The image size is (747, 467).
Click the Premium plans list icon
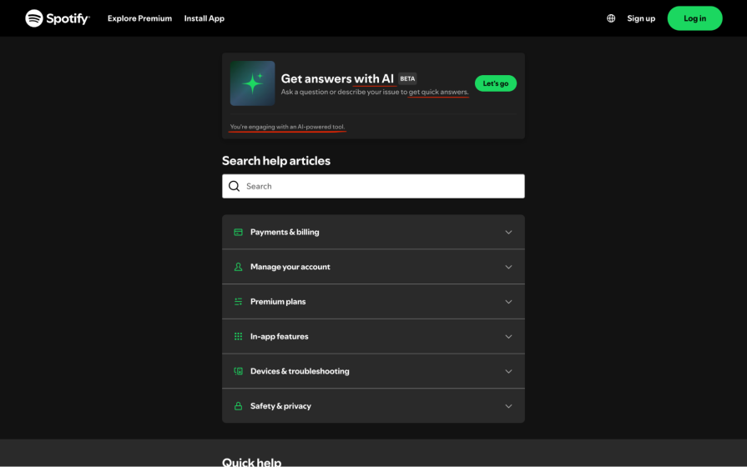pos(238,302)
